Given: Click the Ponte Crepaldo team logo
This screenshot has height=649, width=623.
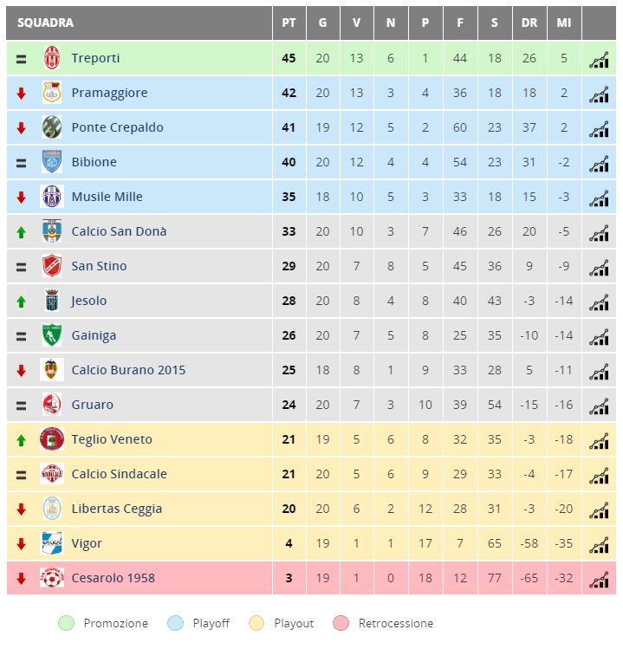Looking at the screenshot, I should point(52,127).
